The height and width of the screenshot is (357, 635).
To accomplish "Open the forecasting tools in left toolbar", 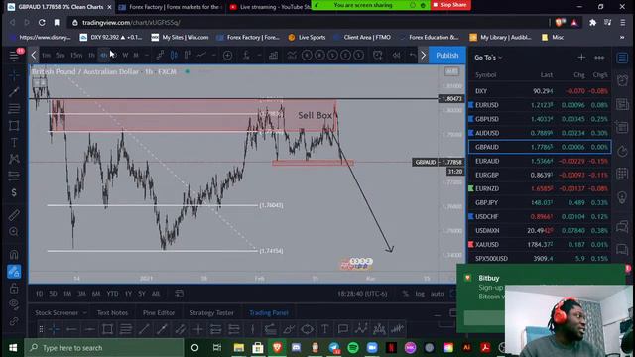I will tap(14, 176).
